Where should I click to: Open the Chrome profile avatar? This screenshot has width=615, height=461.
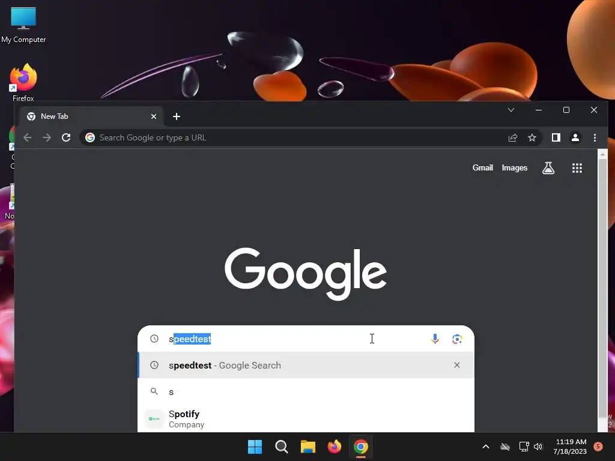[x=575, y=137]
